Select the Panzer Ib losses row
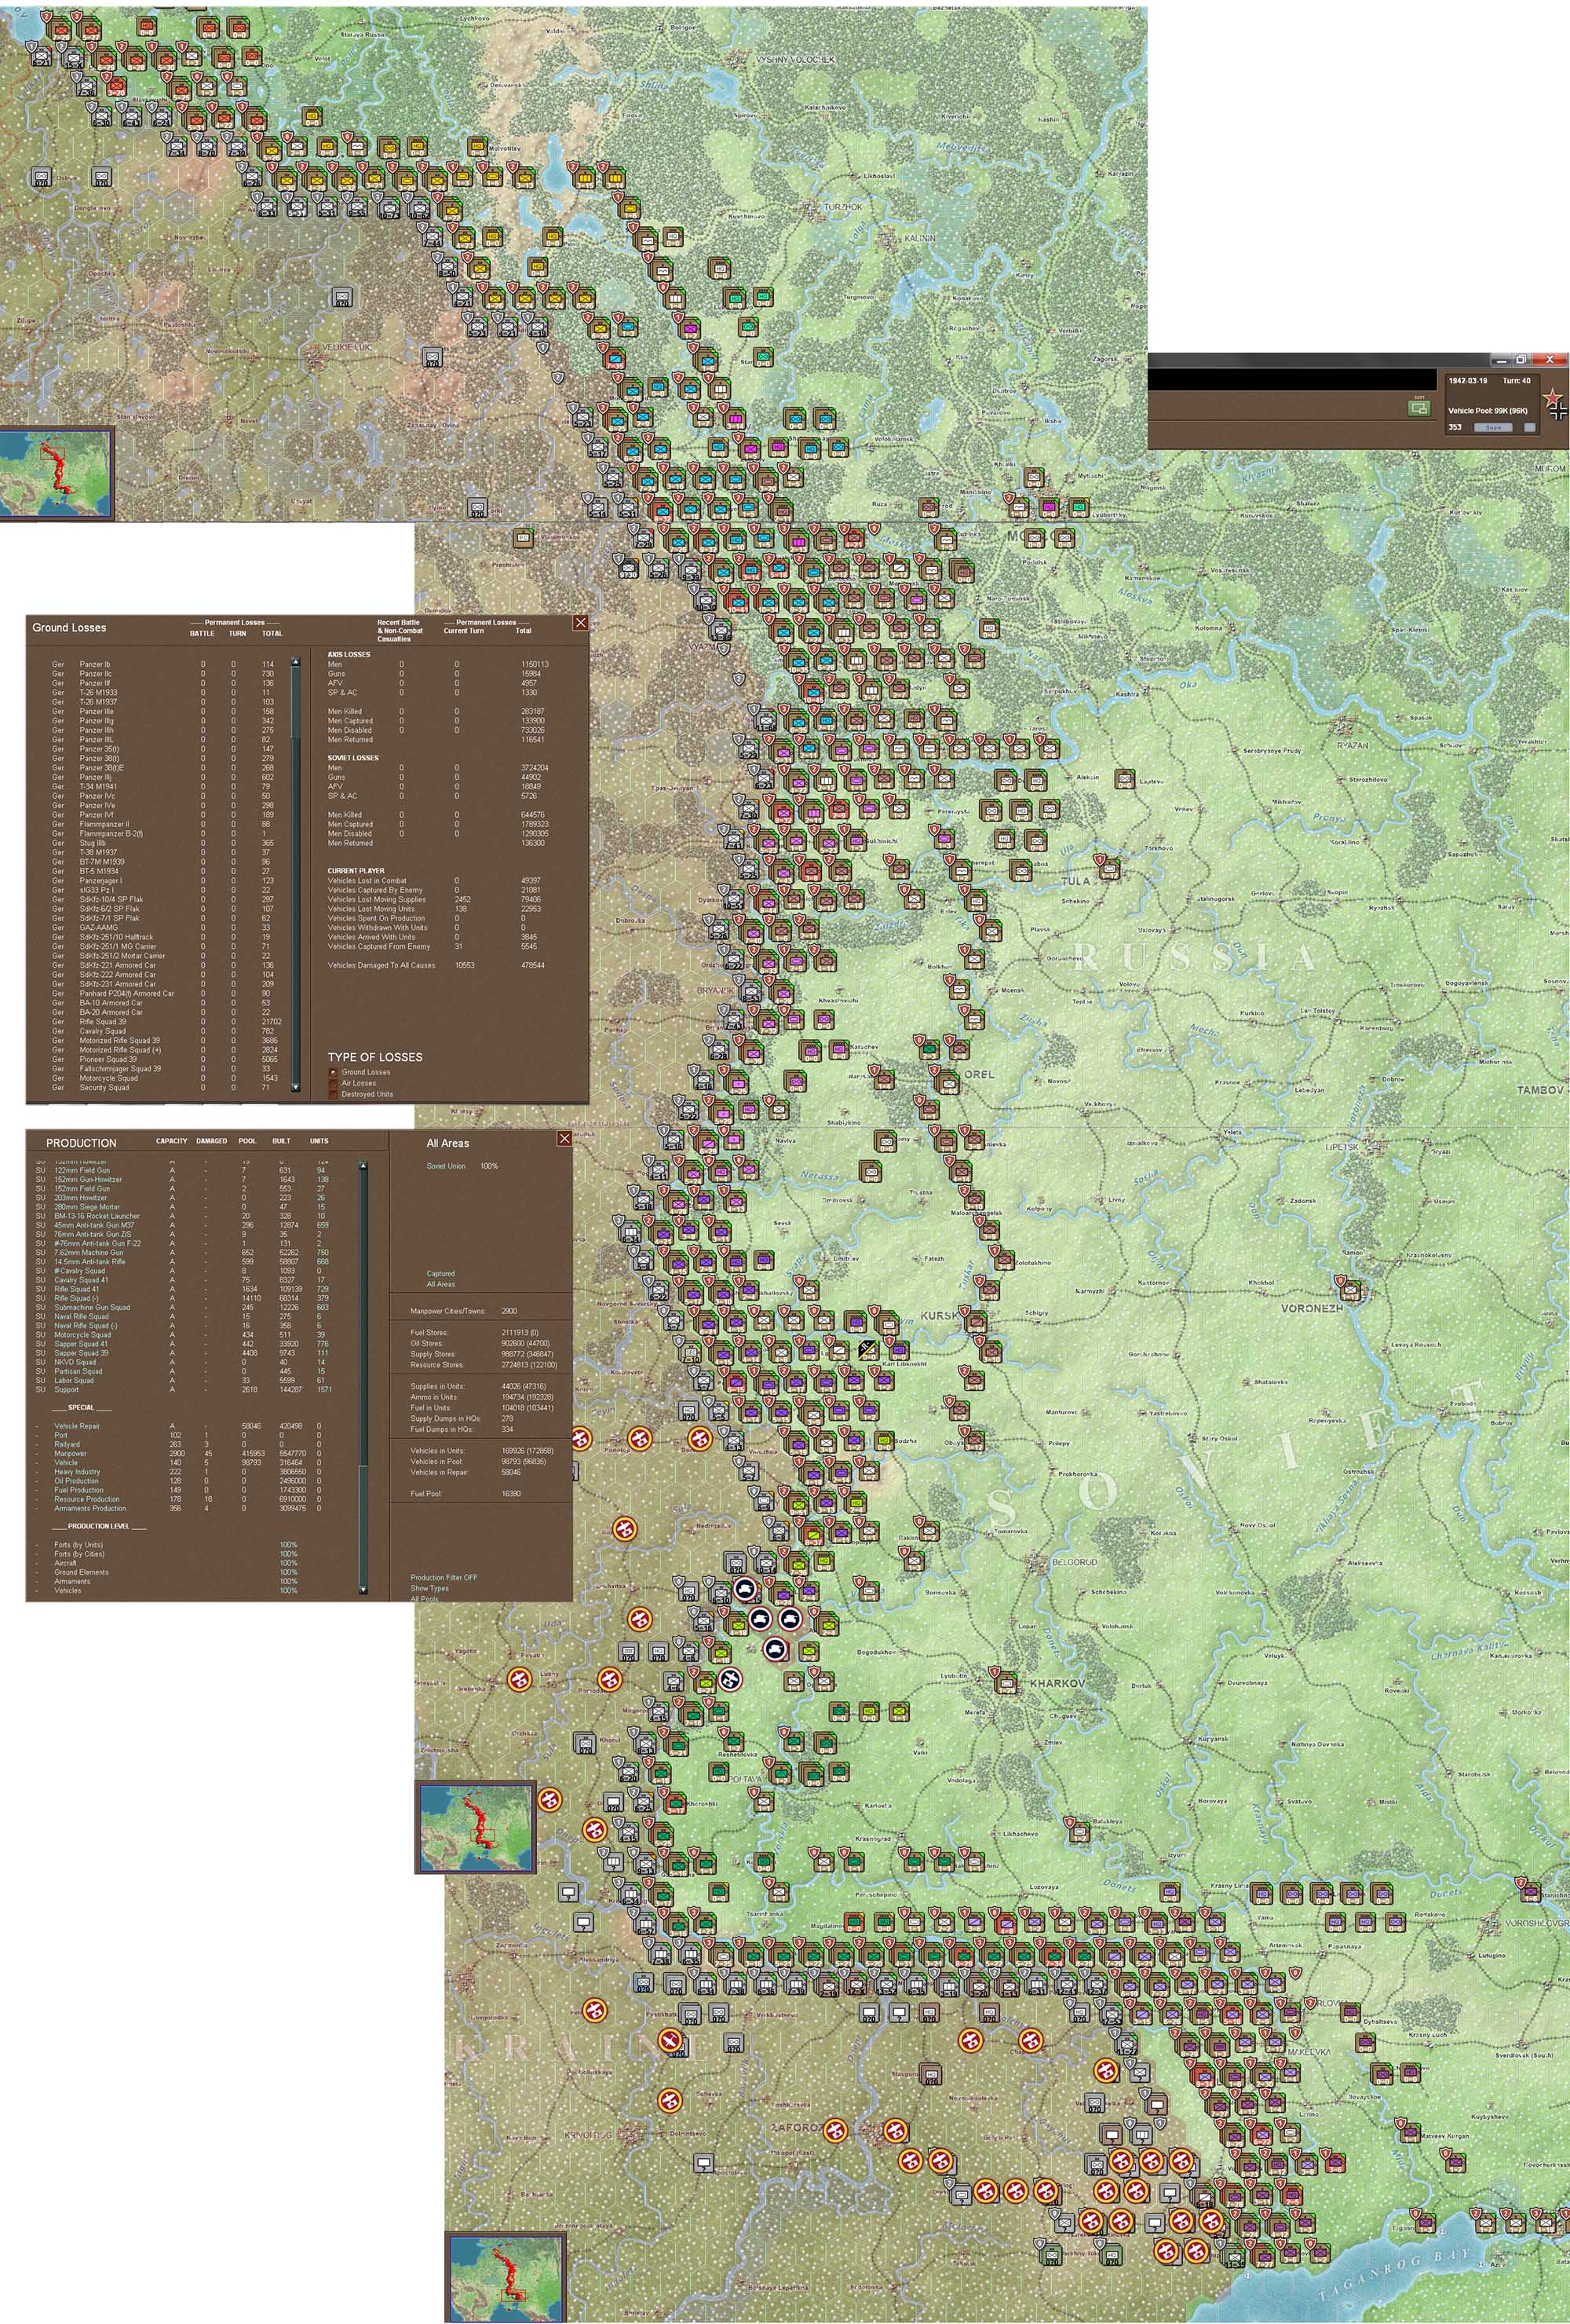Image resolution: width=1570 pixels, height=2324 pixels. pyautogui.click(x=165, y=664)
